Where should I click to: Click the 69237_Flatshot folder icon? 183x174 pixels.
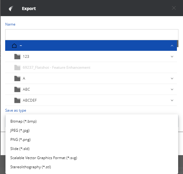17,68
